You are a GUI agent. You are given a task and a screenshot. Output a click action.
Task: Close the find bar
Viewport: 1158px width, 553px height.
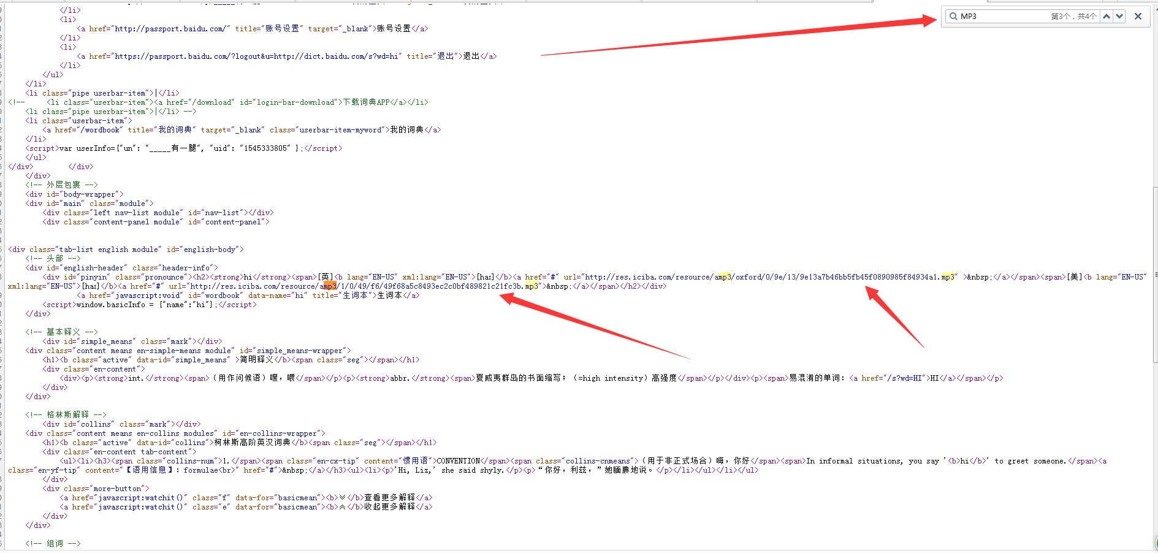[1138, 17]
